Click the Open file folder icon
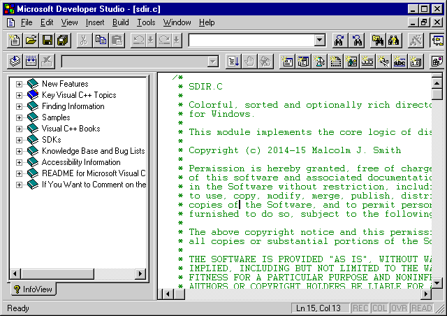 coord(31,41)
